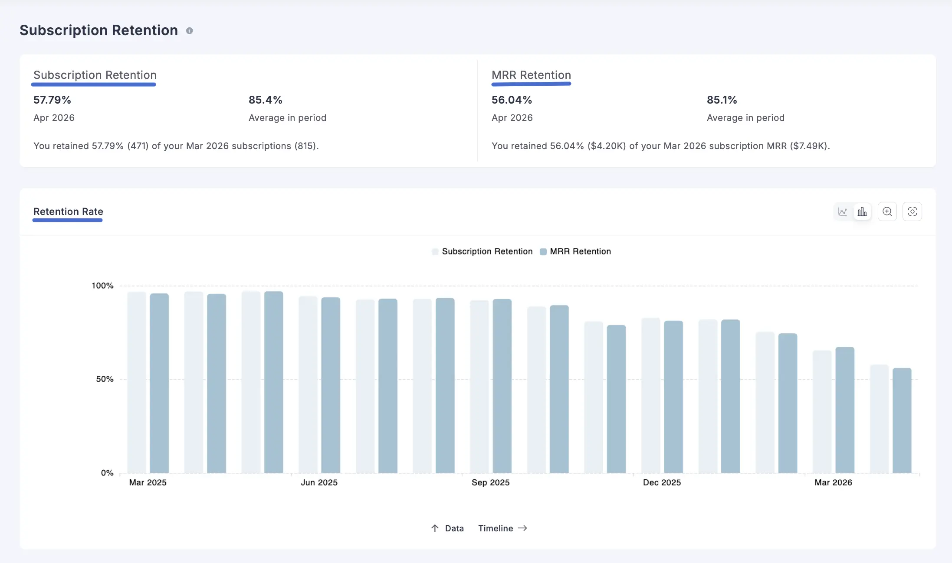
Task: Select the bar chart view icon
Action: coord(862,212)
